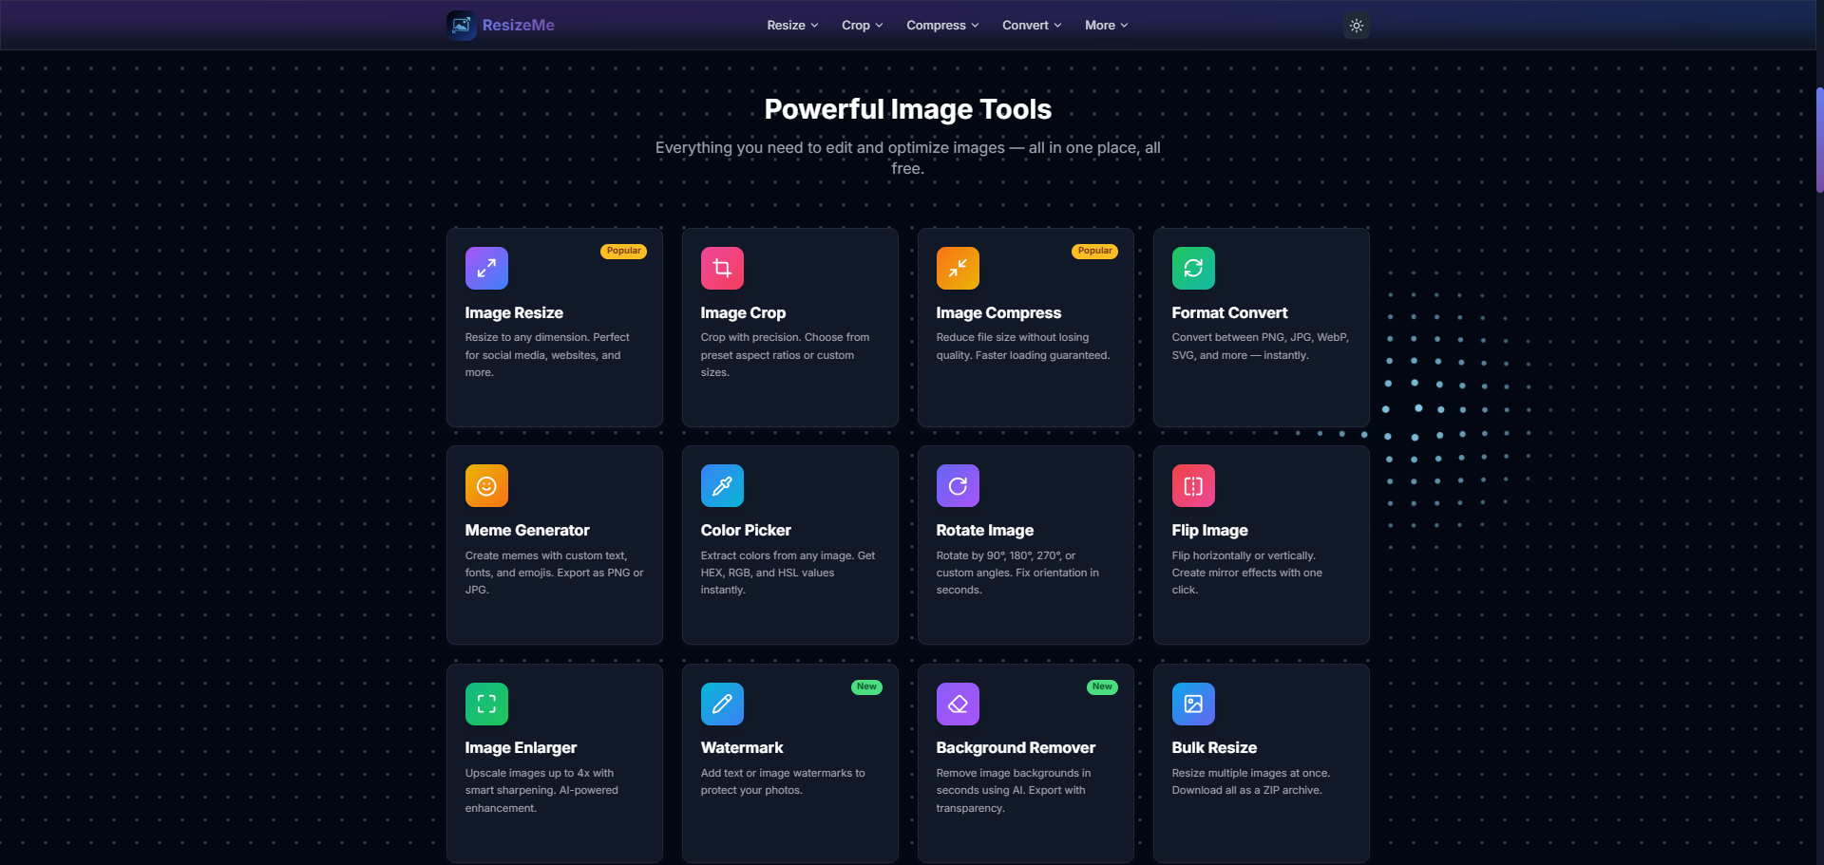This screenshot has height=865, width=1824.
Task: Click 'Resize multiple images at once' description
Action: pyautogui.click(x=1251, y=782)
